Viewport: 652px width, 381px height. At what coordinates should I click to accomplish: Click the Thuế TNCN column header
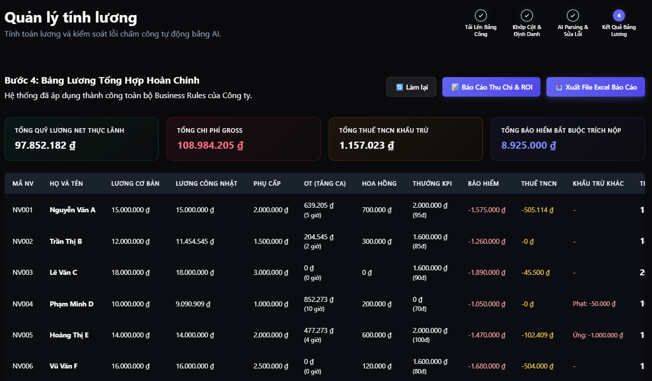539,184
